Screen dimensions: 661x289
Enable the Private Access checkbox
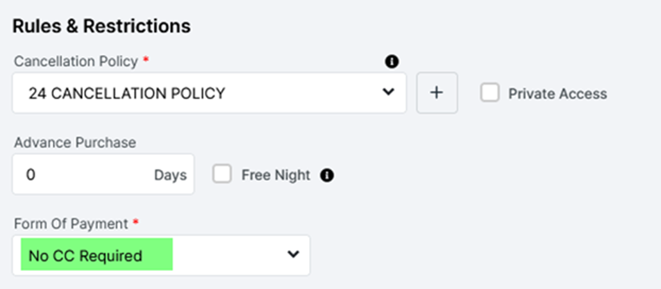pos(490,93)
